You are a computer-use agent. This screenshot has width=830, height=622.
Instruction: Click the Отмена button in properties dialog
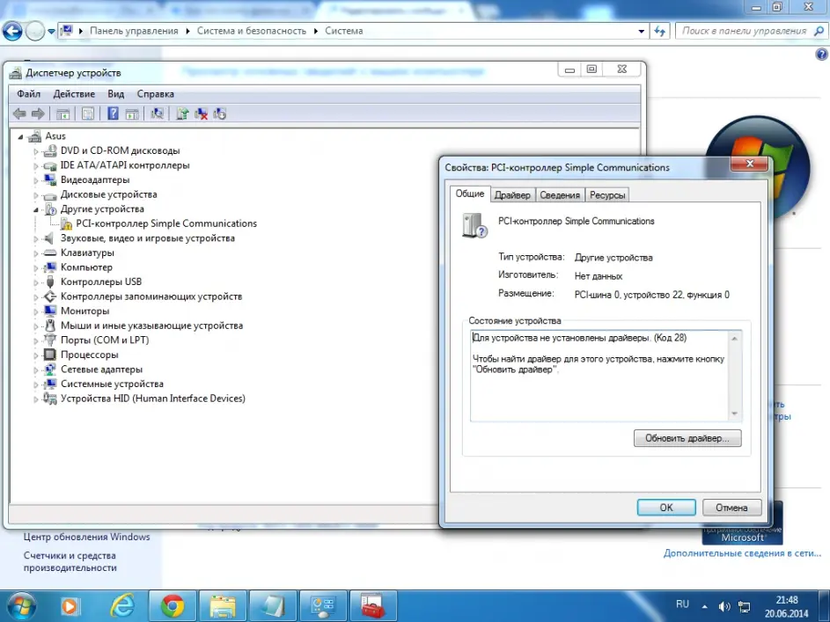(731, 508)
